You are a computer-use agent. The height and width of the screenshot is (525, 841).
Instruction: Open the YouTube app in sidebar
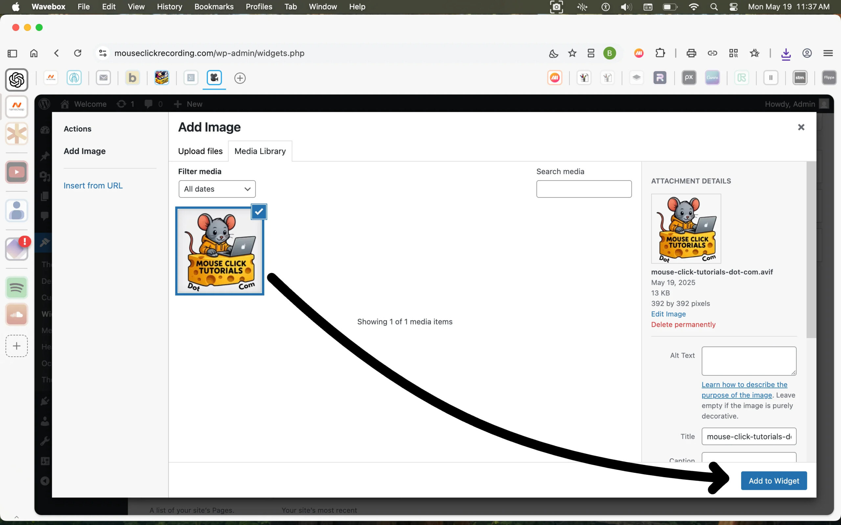[16, 172]
